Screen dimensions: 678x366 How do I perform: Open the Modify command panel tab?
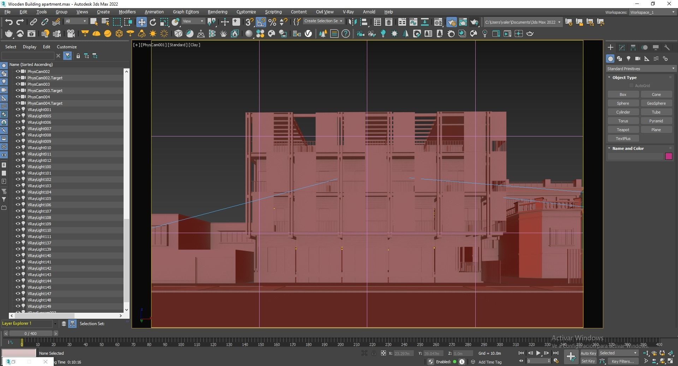[622, 47]
